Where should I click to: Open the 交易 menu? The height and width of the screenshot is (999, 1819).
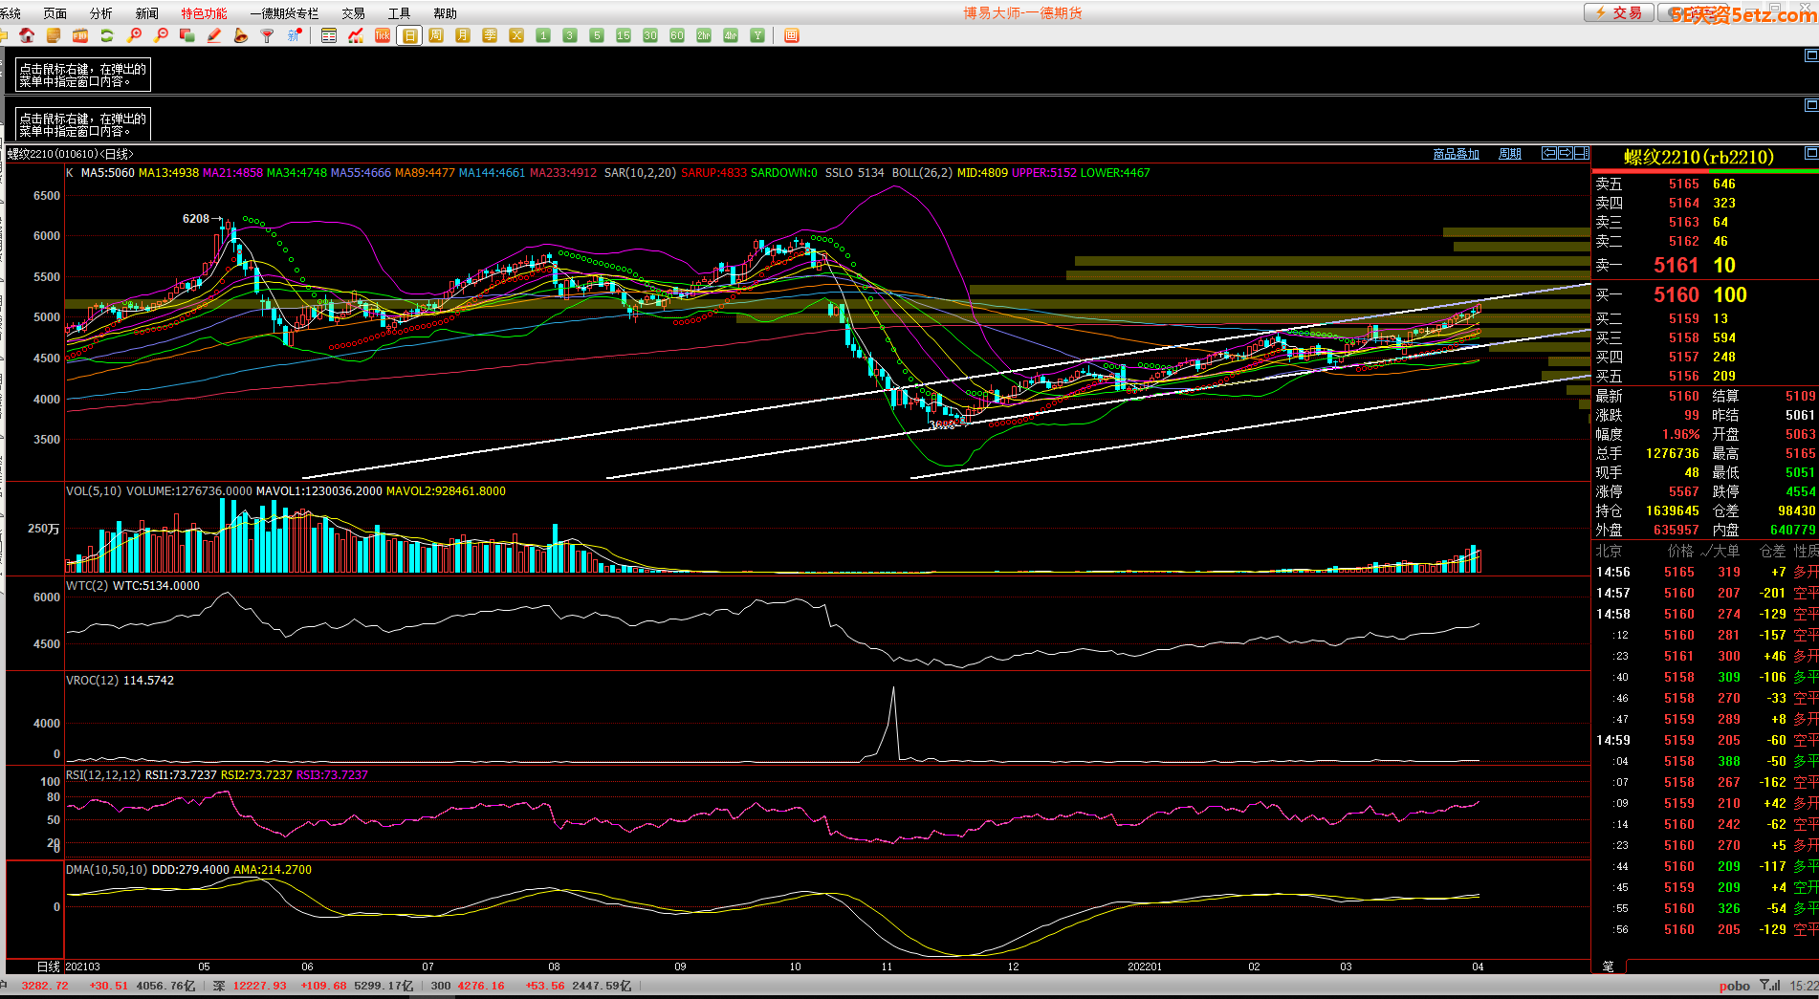click(x=353, y=13)
